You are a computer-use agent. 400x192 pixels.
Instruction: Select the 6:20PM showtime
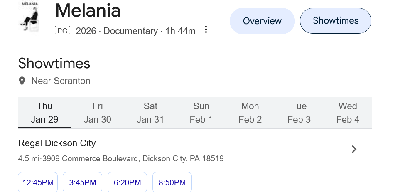click(x=127, y=183)
